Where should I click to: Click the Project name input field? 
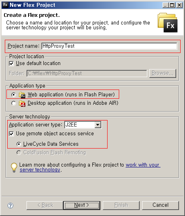coord(109,46)
